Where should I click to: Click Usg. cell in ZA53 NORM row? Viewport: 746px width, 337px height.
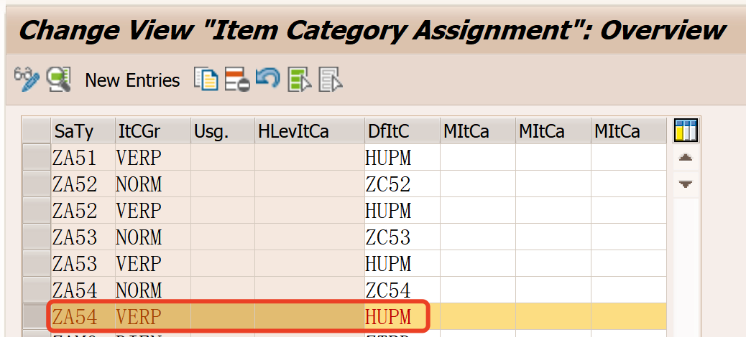coord(223,237)
